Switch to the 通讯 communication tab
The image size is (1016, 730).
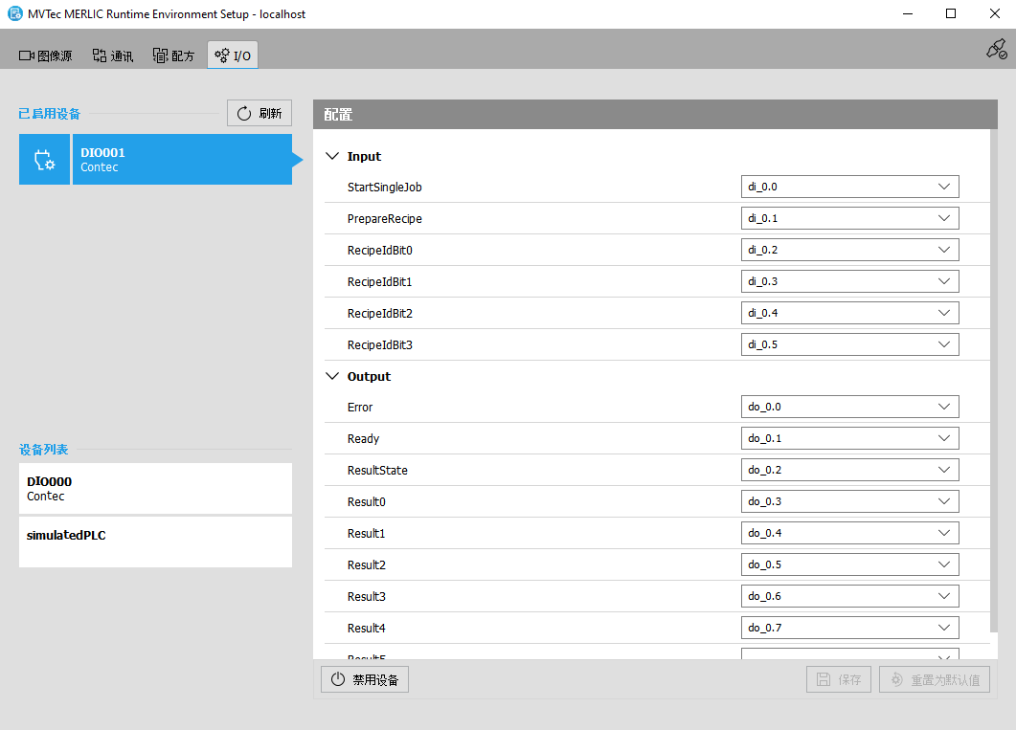point(113,55)
